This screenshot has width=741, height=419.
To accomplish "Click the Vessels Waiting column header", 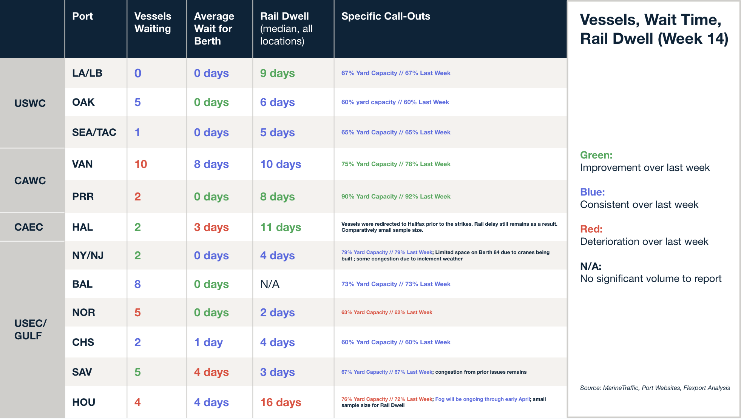I will tap(153, 22).
